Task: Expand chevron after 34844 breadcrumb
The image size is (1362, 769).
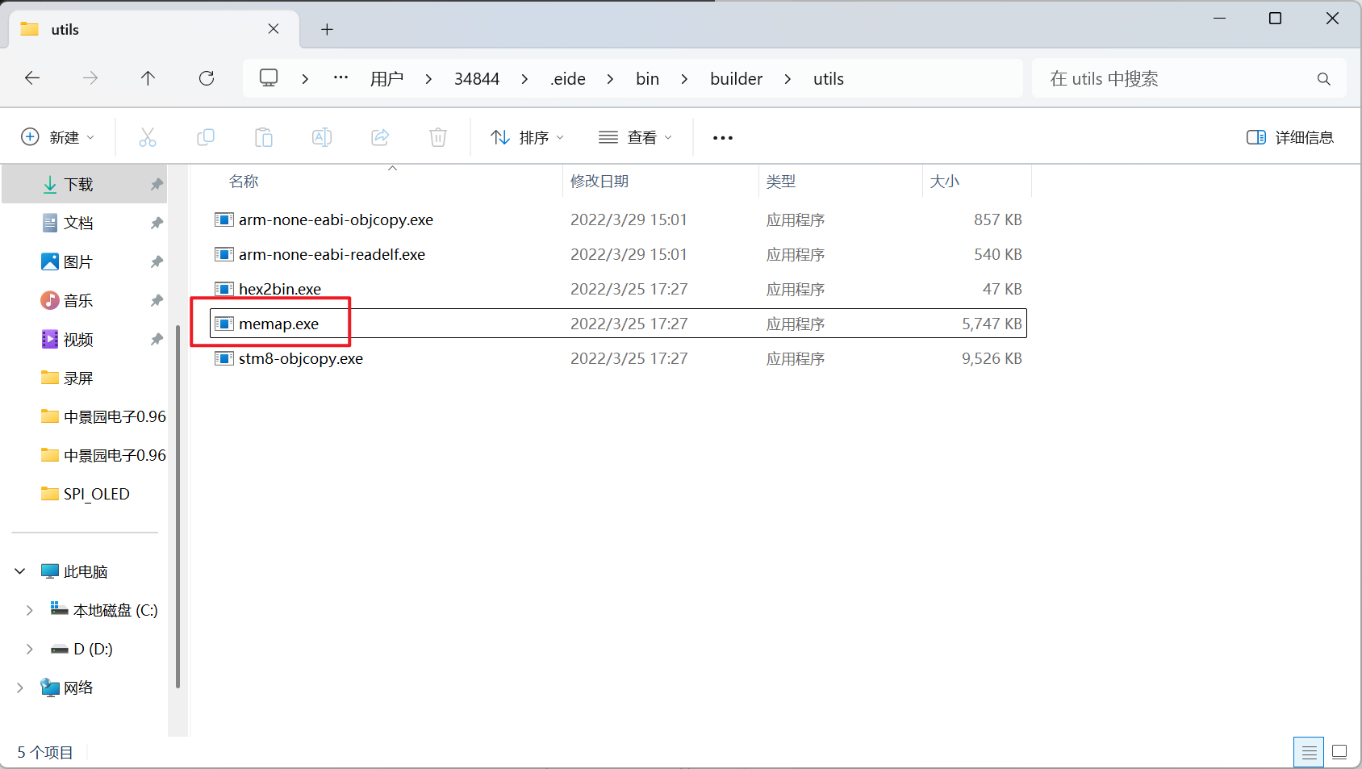Action: (524, 79)
